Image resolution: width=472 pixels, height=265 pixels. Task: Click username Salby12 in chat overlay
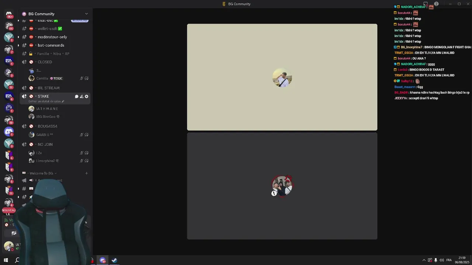[x=407, y=81]
